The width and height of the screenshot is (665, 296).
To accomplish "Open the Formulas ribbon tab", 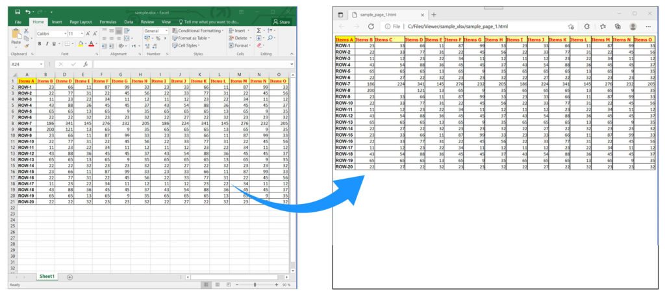I will (x=108, y=21).
